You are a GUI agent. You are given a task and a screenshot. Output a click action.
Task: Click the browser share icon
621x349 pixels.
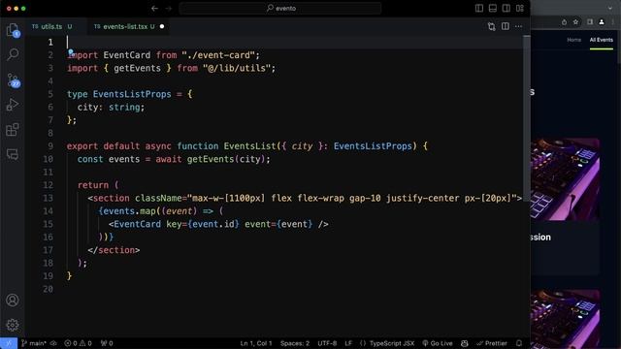click(564, 22)
